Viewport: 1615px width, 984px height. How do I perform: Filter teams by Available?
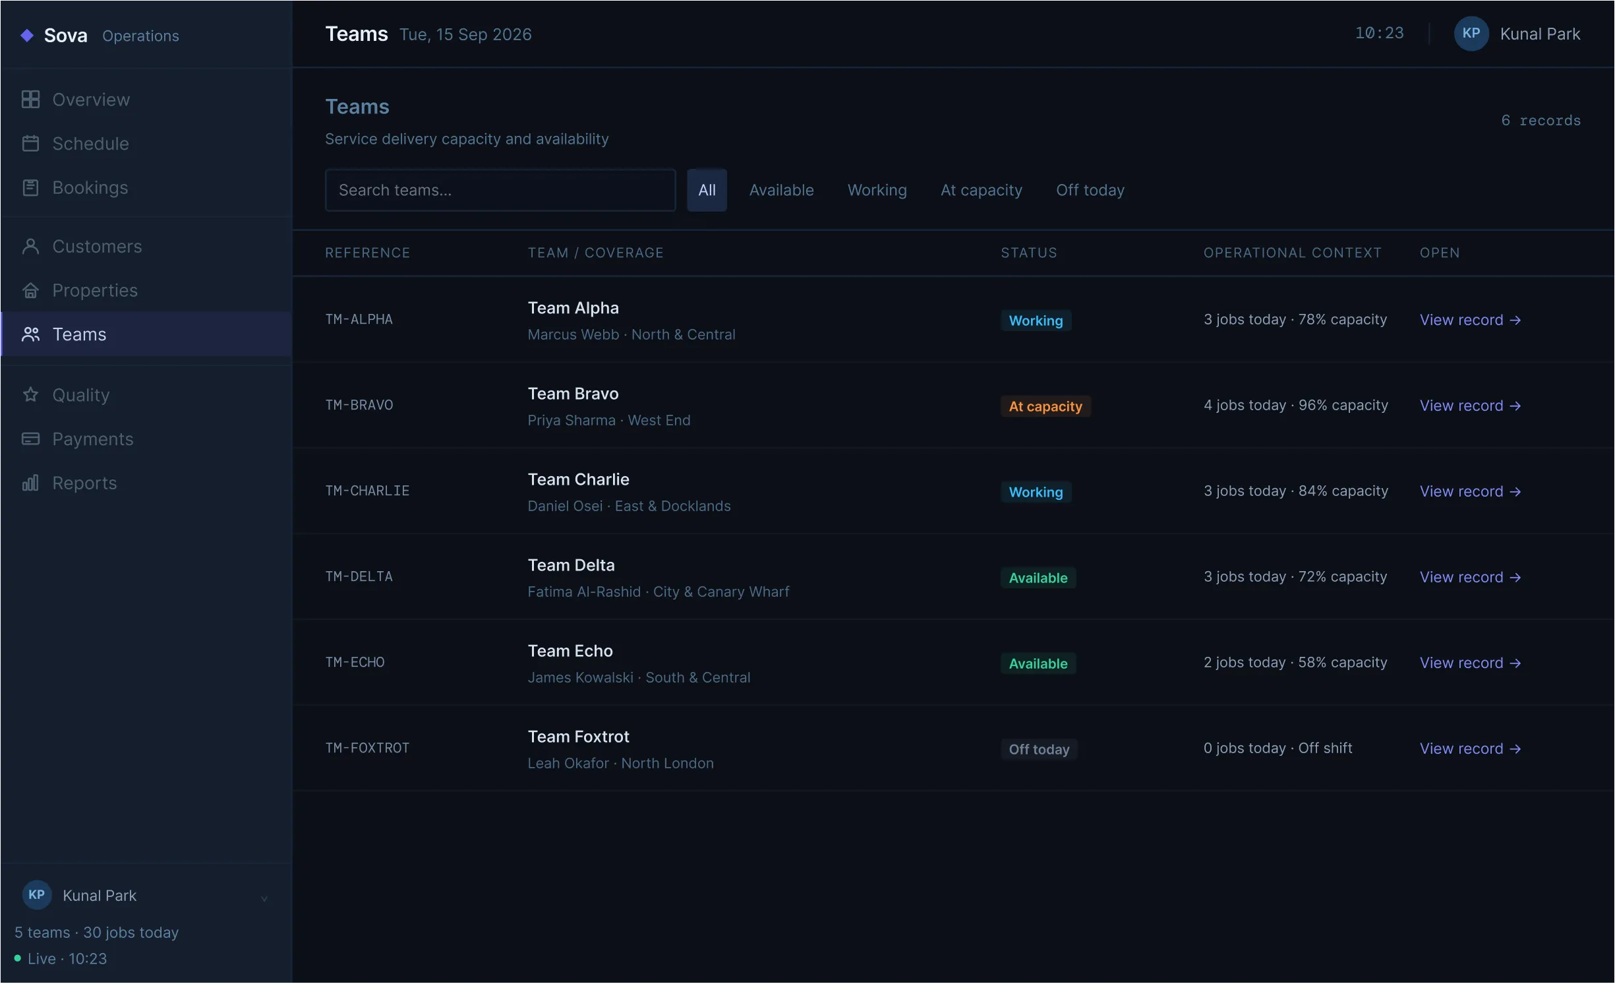click(781, 191)
